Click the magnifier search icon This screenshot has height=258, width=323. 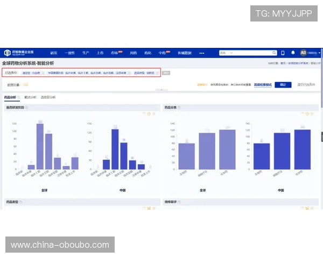click(x=274, y=53)
